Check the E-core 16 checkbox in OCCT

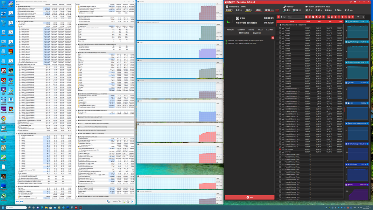(x=280, y=69)
